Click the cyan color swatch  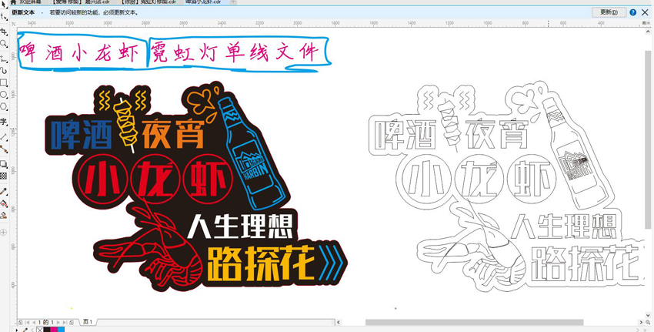coord(61,330)
